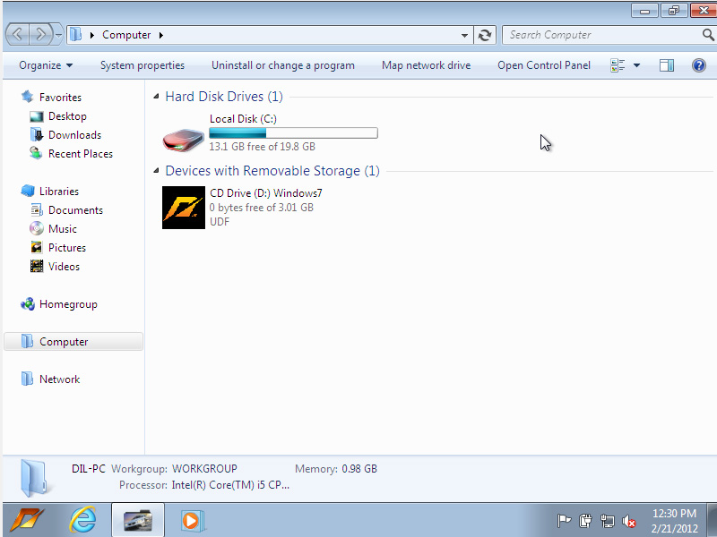Click the volume muted tray icon
This screenshot has width=717, height=537.
629,521
